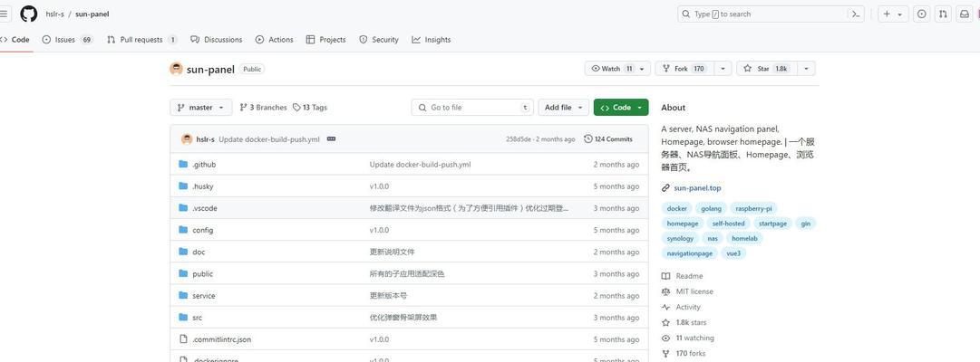Fork the repository

tap(684, 69)
